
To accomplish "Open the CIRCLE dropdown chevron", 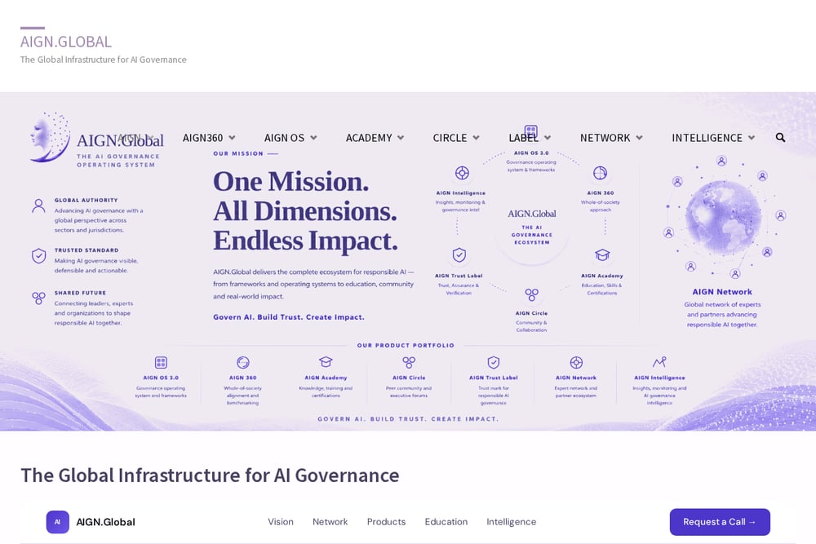I will [x=477, y=138].
